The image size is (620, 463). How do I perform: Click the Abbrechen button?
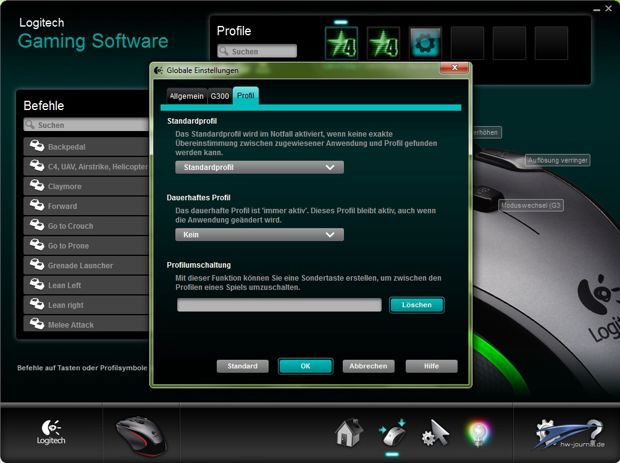368,366
